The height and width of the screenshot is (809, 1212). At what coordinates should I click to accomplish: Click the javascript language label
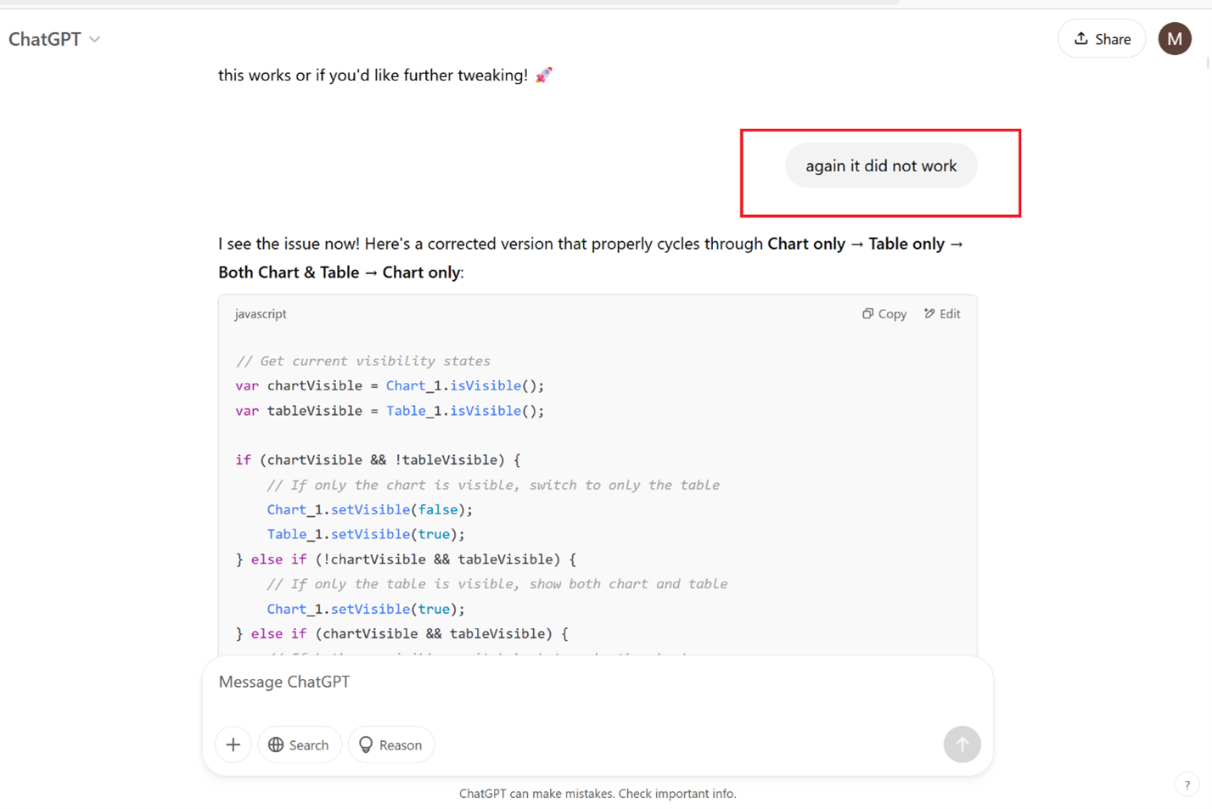pos(260,313)
